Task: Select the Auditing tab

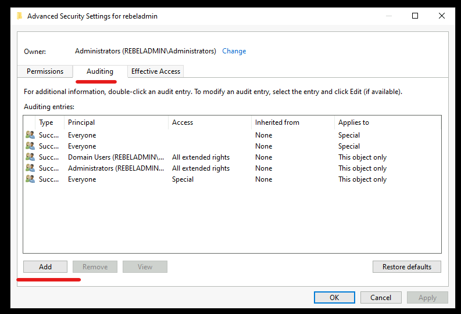Action: tap(100, 71)
